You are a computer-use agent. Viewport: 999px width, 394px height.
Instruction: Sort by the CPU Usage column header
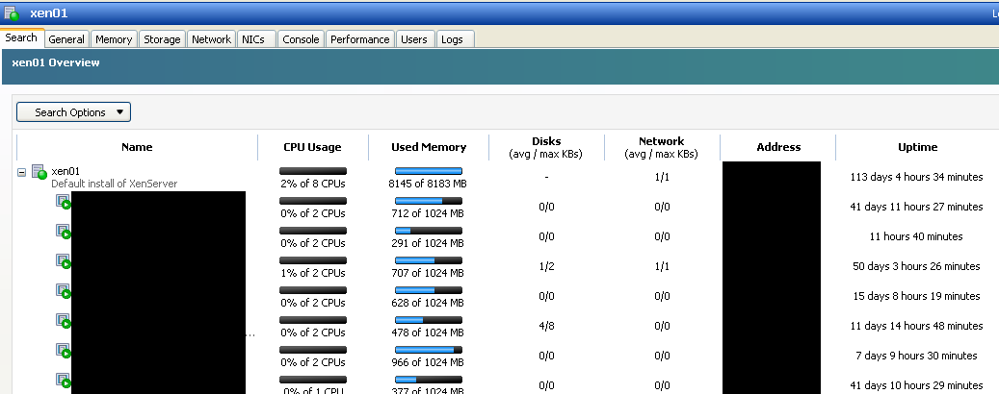(312, 147)
